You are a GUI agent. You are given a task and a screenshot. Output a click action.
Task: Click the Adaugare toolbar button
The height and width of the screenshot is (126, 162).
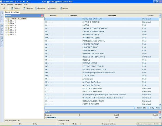pyautogui.click(x=28, y=8)
